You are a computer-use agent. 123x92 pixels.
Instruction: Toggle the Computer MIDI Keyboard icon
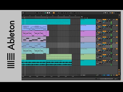[x=105, y=13]
